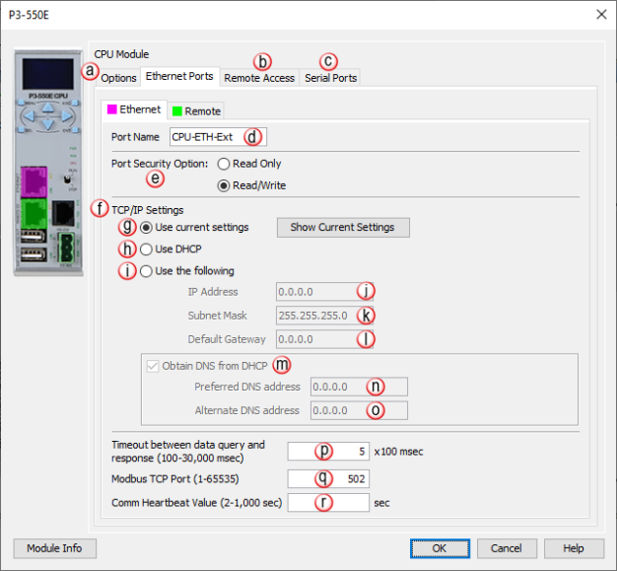Choose the 'Use the following' TCP/IP option
617x571 pixels.
coord(147,270)
